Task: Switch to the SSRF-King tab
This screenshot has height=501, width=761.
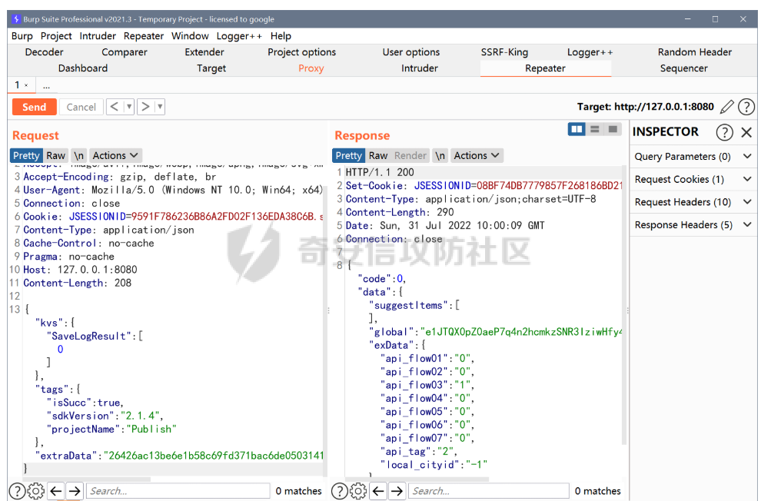Action: click(504, 52)
